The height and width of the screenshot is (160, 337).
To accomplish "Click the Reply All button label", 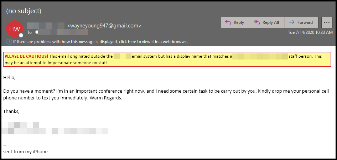I will pyautogui.click(x=271, y=22).
